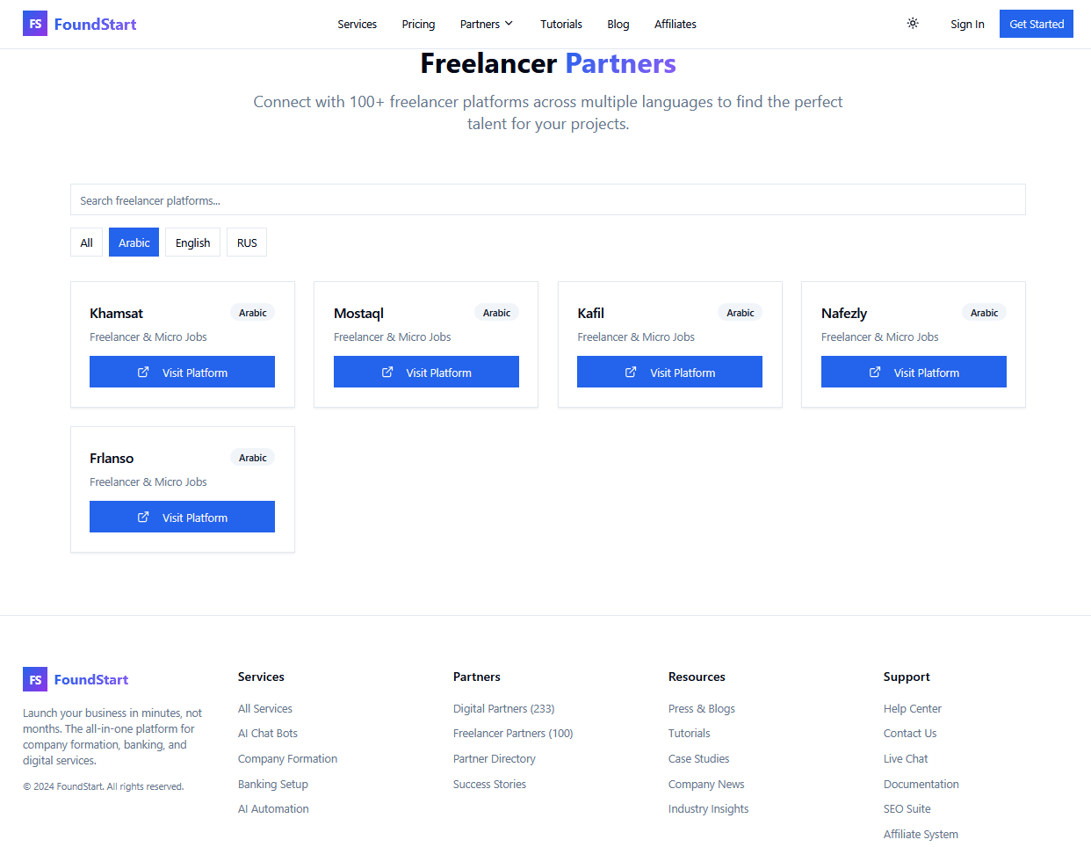
Task: Select the English language filter
Action: coord(192,242)
